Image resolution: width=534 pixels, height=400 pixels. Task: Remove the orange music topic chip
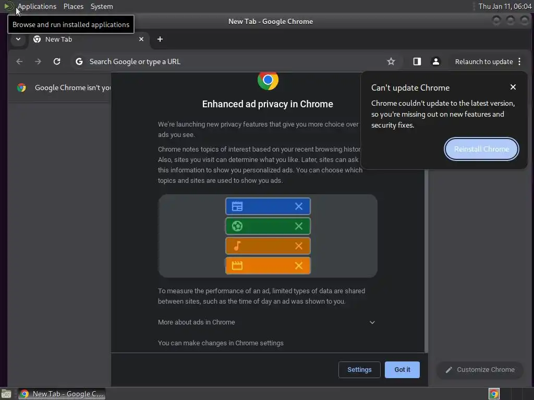point(299,246)
